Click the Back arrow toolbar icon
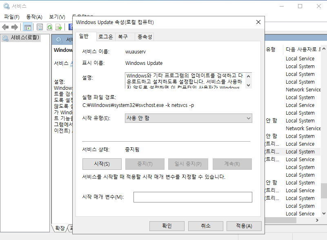Viewport: 327px width, 240px height. click(x=5, y=27)
